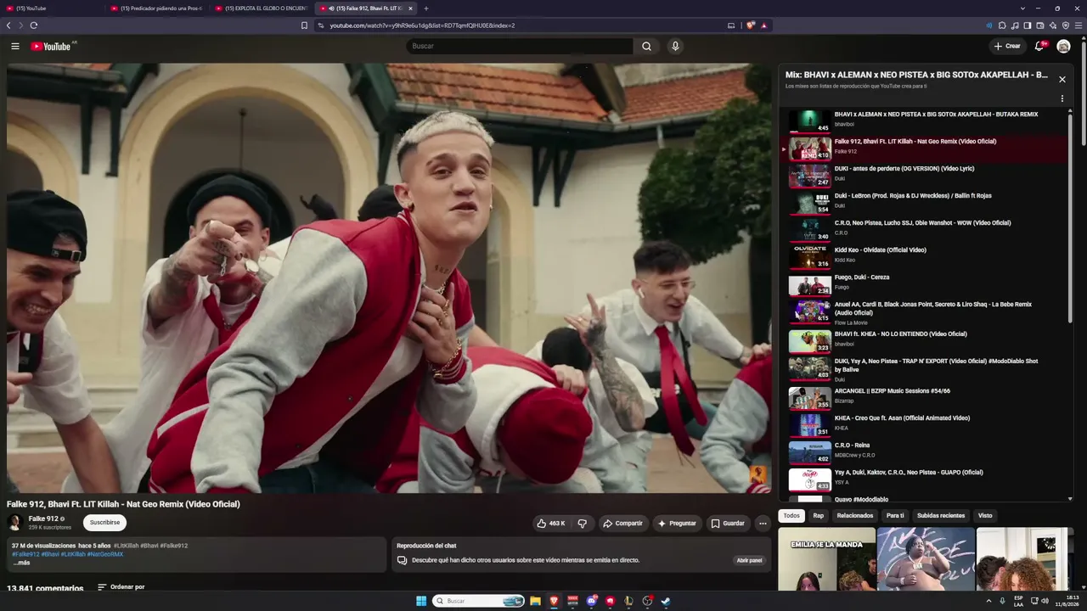Save the video with Guardar
1087x611 pixels.
click(727, 524)
